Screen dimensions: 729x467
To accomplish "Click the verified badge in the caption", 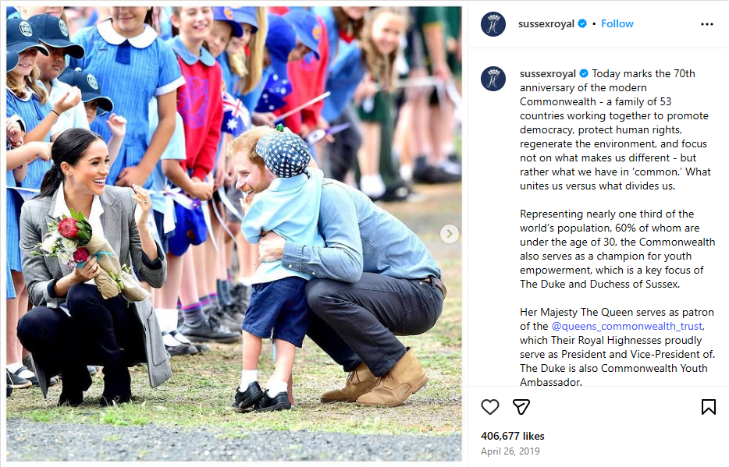I will tap(584, 73).
